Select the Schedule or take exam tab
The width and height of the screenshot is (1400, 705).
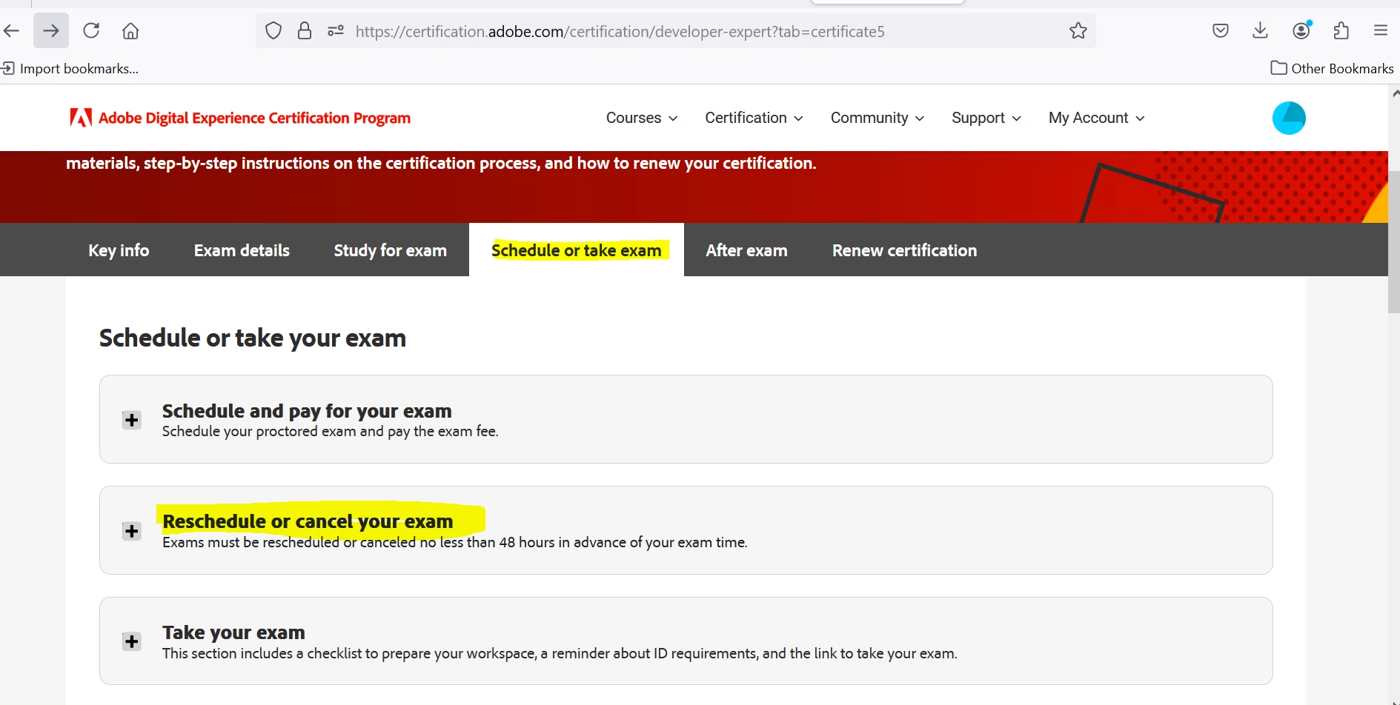click(577, 250)
